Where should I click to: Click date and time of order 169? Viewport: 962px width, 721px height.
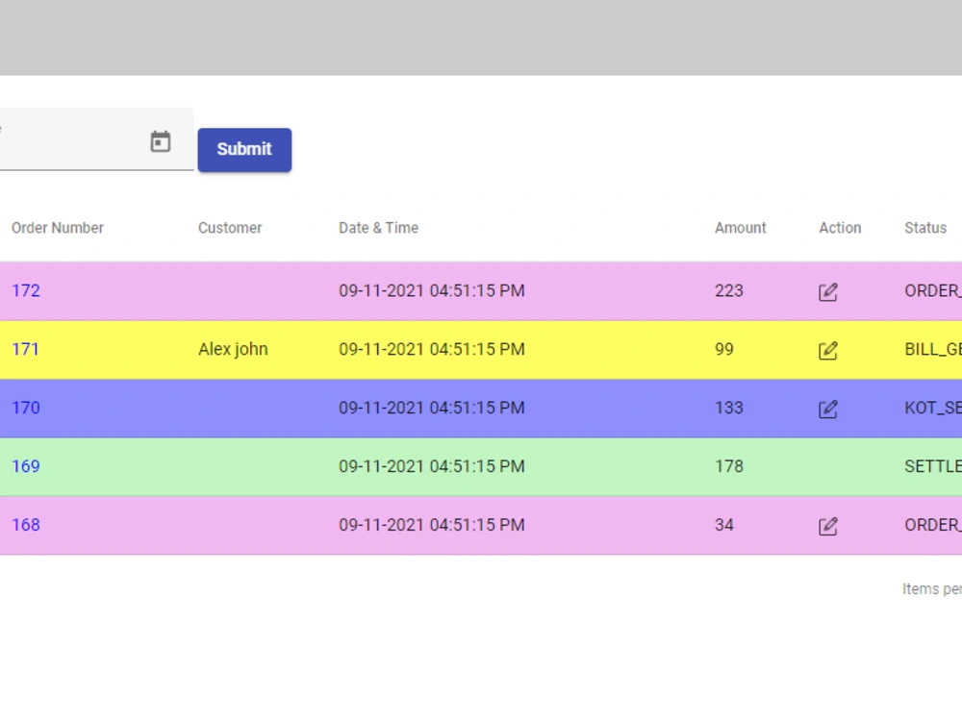click(x=432, y=466)
